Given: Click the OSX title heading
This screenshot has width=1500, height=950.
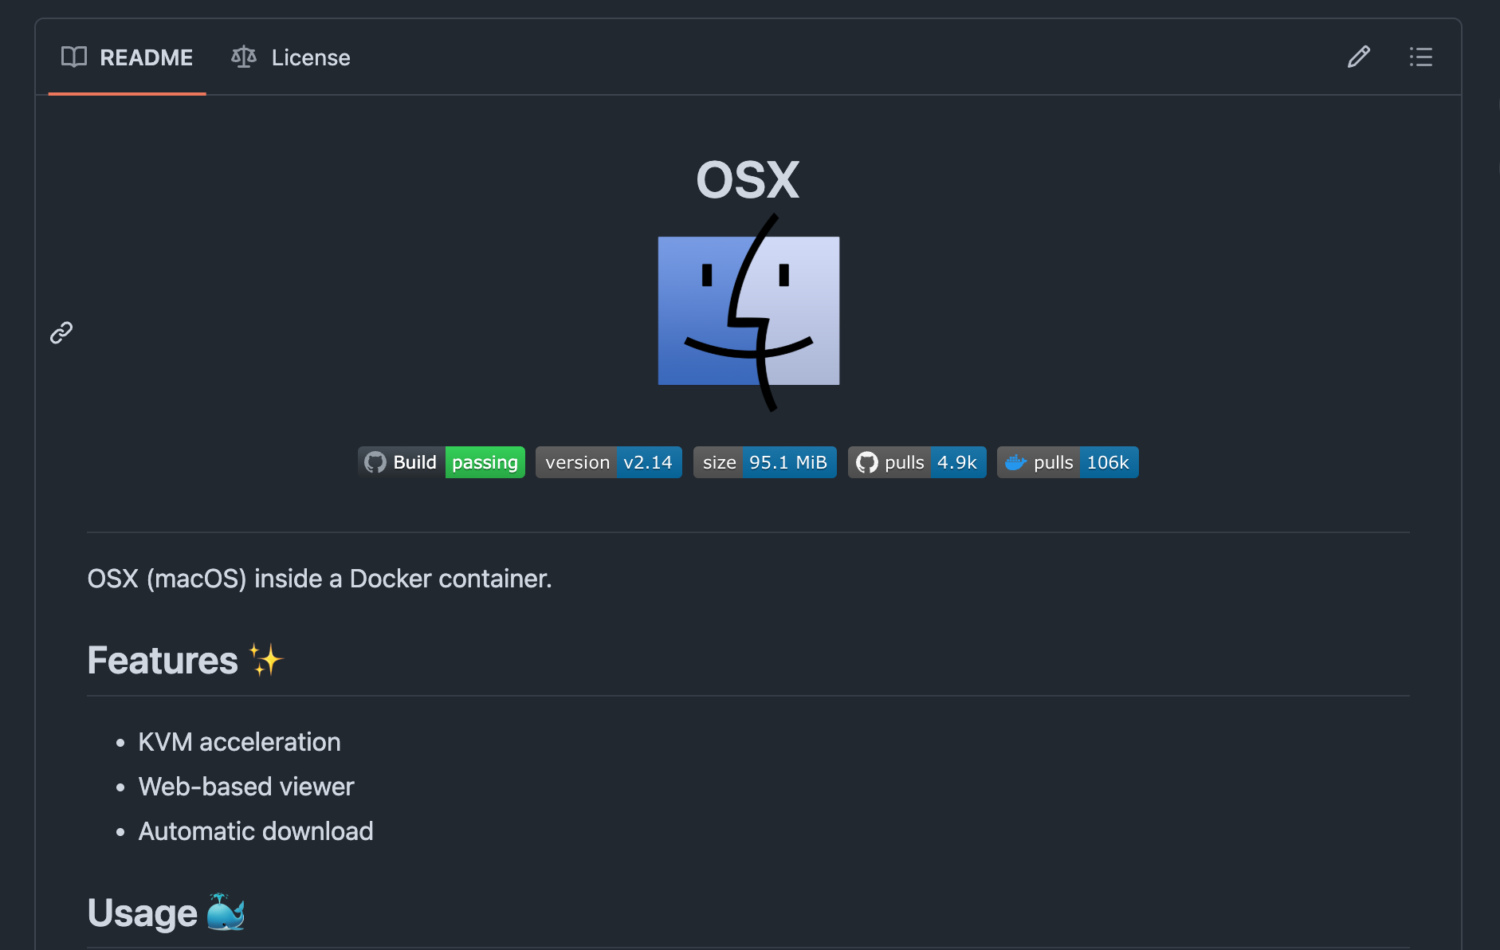Looking at the screenshot, I should (x=748, y=180).
